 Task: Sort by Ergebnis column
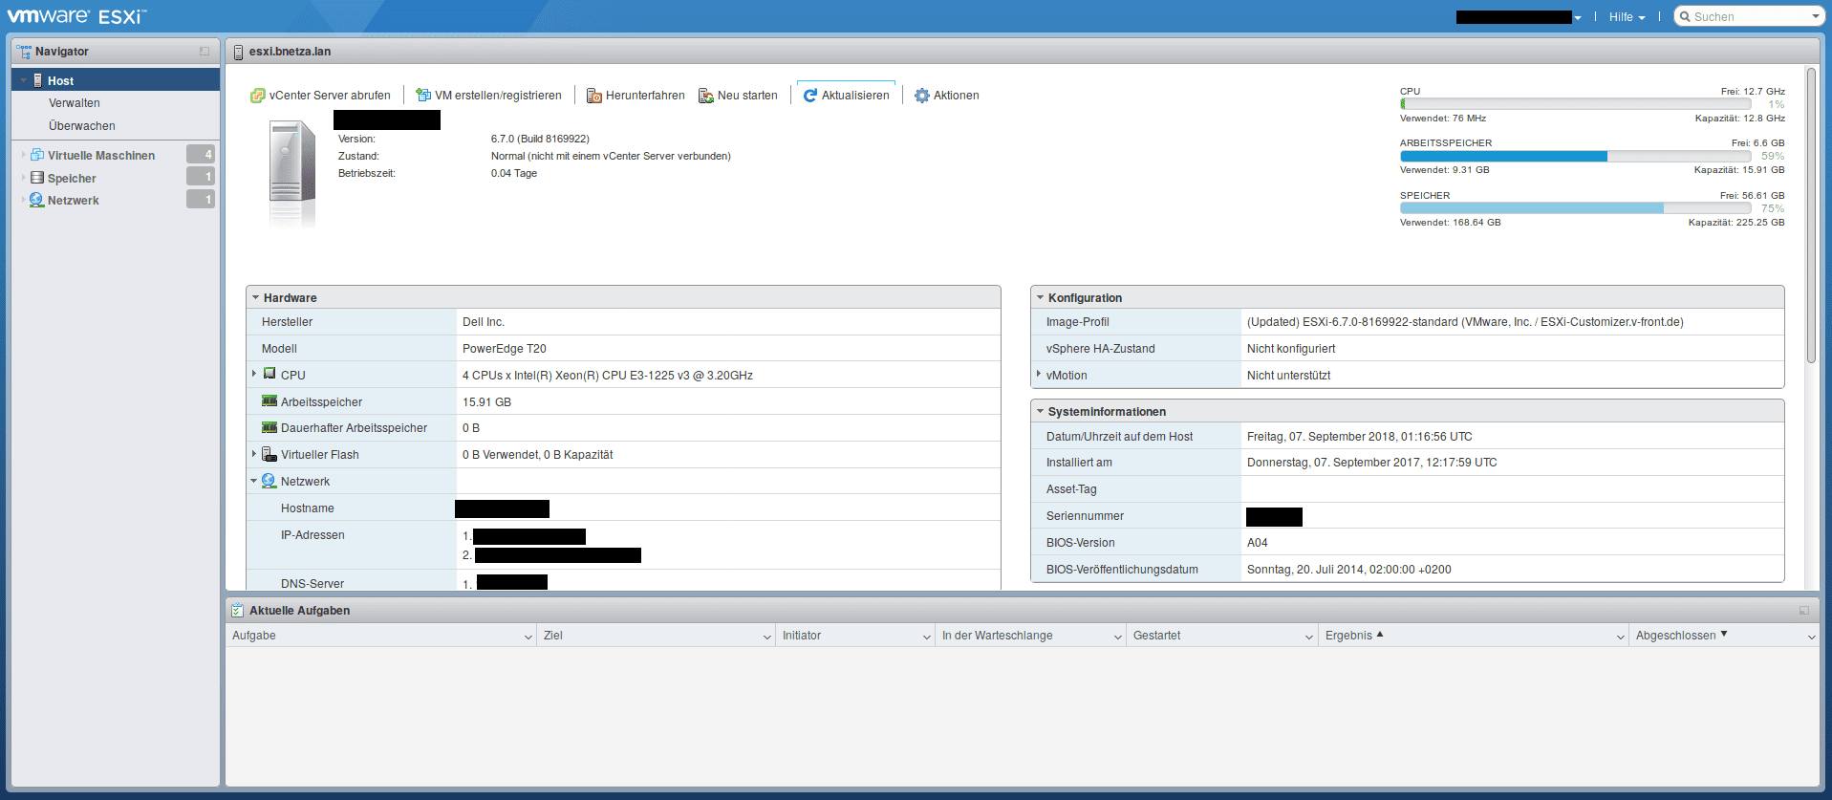click(1348, 636)
